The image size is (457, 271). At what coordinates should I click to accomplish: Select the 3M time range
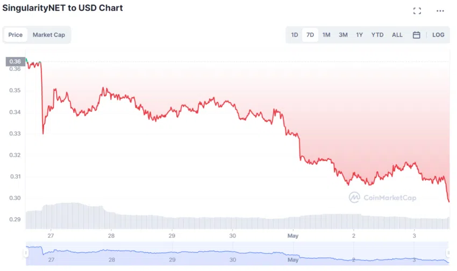click(x=343, y=35)
